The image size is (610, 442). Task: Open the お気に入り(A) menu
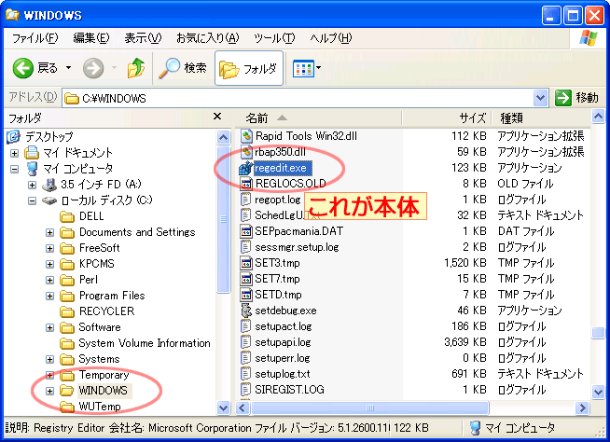(x=207, y=38)
